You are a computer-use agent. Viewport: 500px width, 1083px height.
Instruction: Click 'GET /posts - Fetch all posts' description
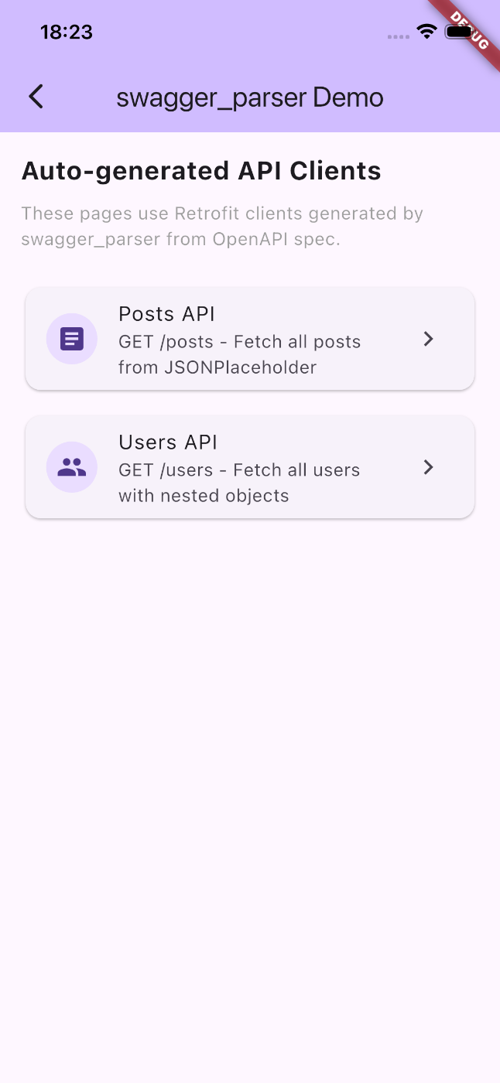click(240, 342)
